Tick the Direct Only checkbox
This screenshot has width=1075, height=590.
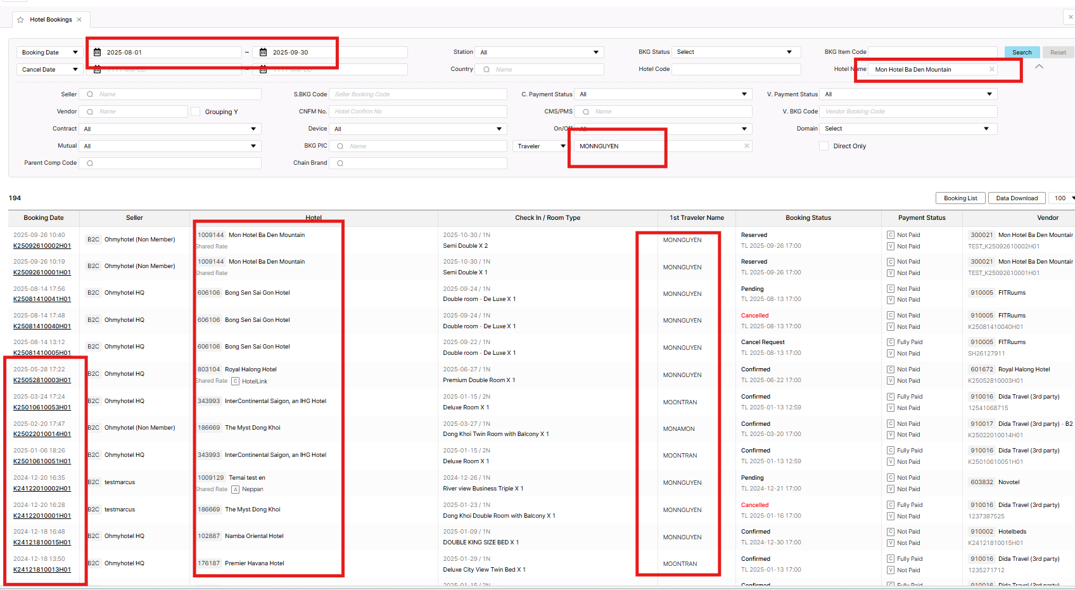click(824, 146)
